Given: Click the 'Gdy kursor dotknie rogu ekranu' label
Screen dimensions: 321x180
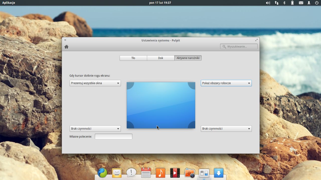Looking at the screenshot, I should pyautogui.click(x=90, y=76).
